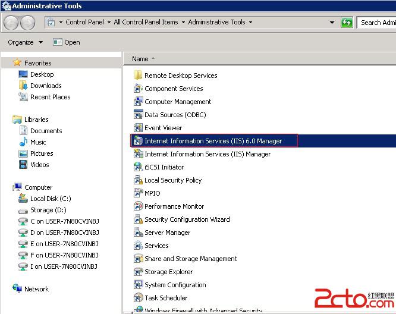Click the All Control Panel Items breadcrumb
The image size is (396, 314).
coord(146,22)
